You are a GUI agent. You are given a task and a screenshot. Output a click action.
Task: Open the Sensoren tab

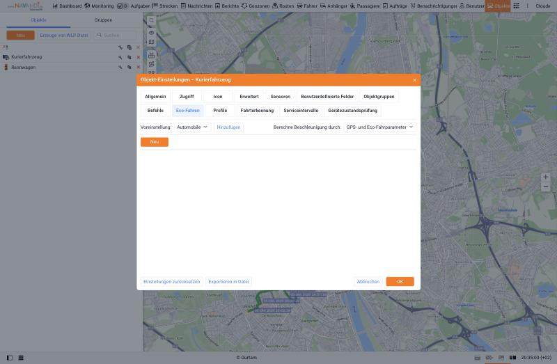281,97
